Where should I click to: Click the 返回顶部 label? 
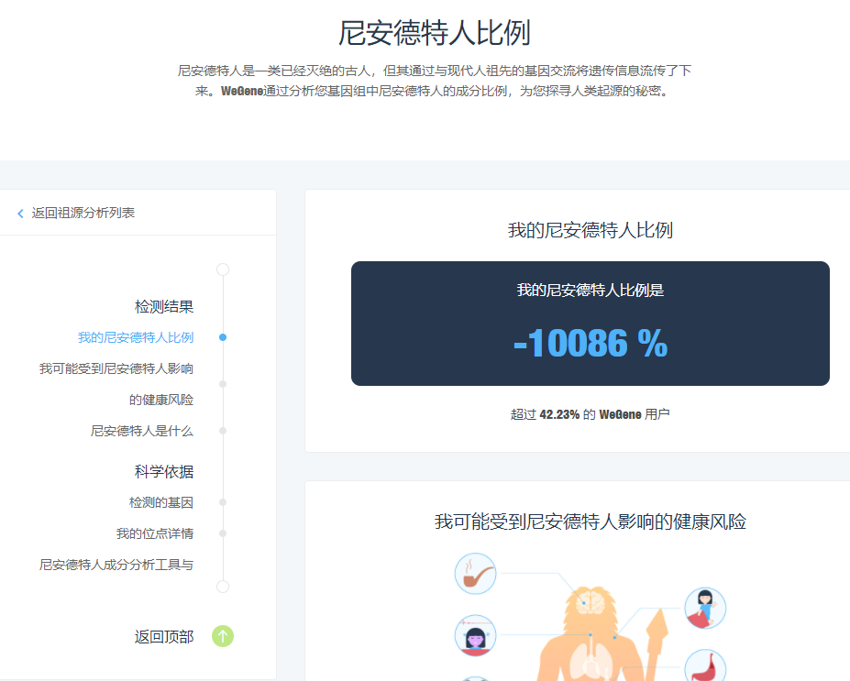(164, 637)
